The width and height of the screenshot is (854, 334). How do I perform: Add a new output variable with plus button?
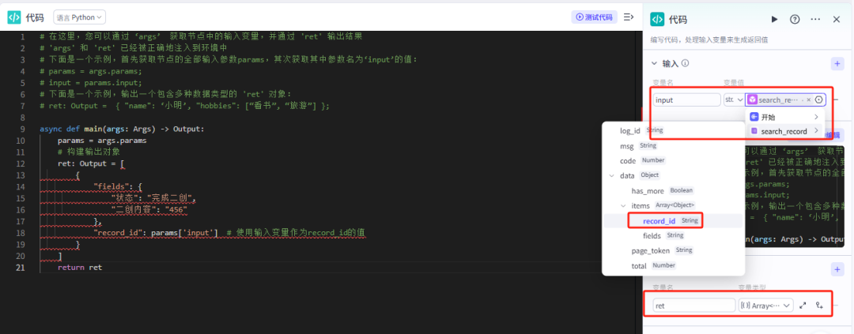(837, 269)
